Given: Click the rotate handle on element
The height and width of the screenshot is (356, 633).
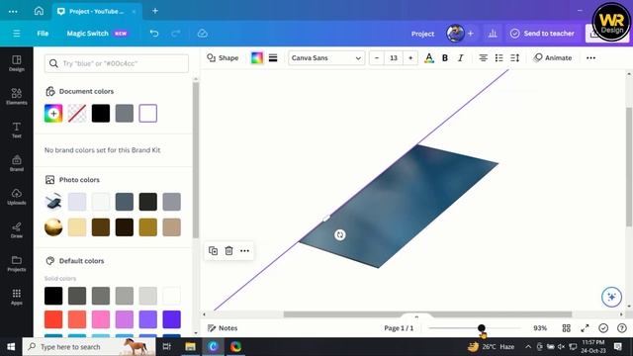Looking at the screenshot, I should point(340,235).
